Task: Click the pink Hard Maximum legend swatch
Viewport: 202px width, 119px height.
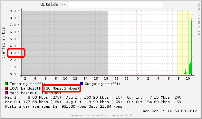Action: pyautogui.click(x=6, y=93)
